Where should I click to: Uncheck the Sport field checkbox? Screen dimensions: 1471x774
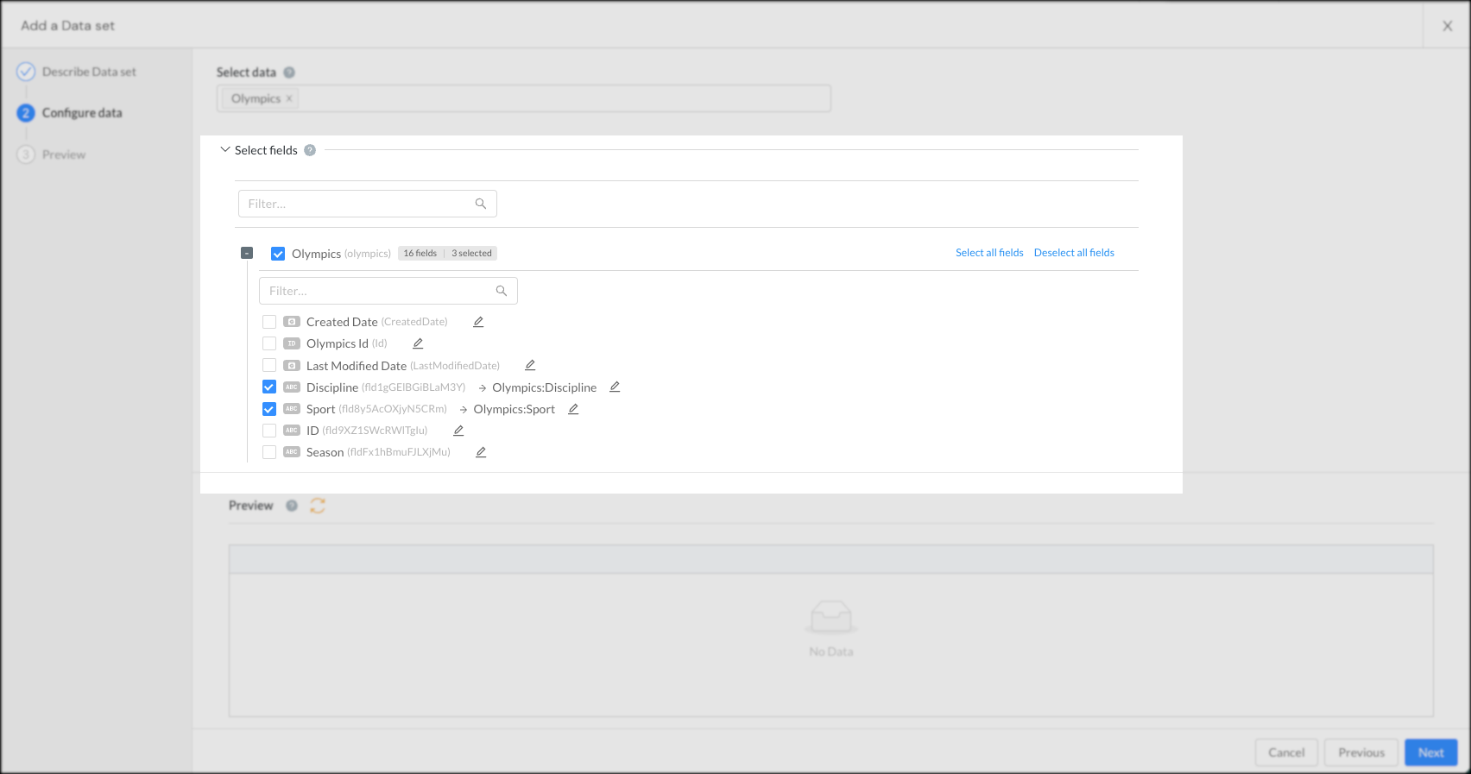(x=269, y=409)
